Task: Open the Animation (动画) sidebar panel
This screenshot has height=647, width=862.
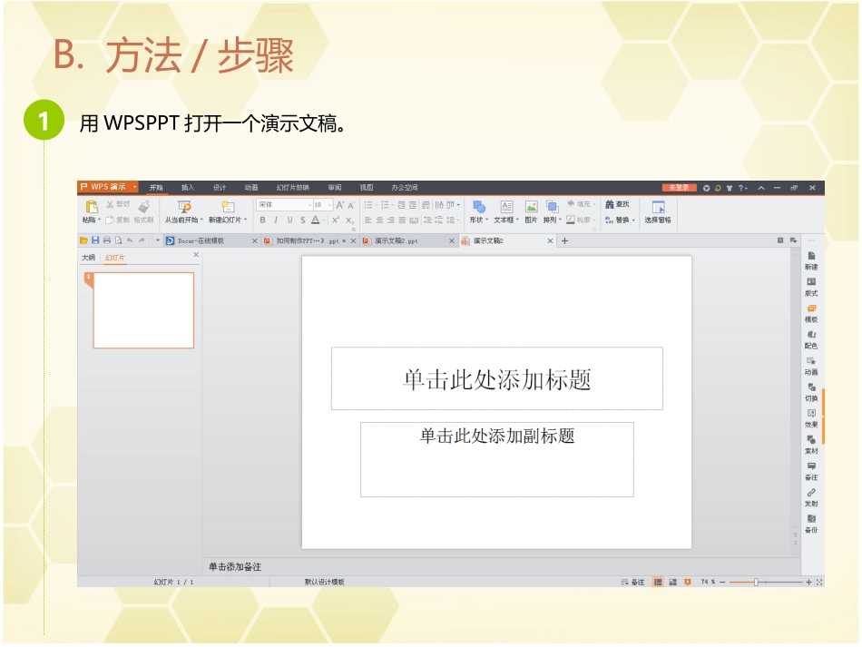Action: click(811, 366)
